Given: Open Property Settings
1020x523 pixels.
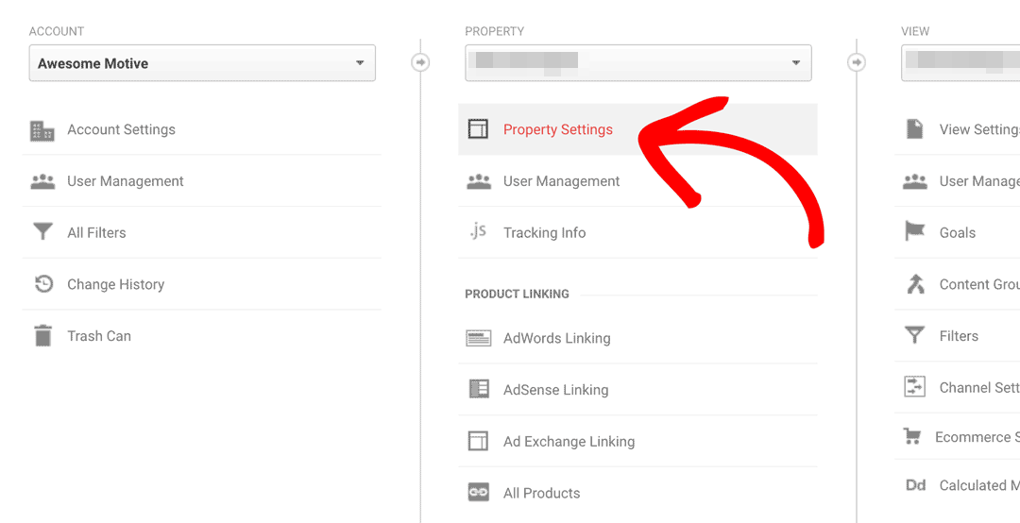Looking at the screenshot, I should click(557, 130).
